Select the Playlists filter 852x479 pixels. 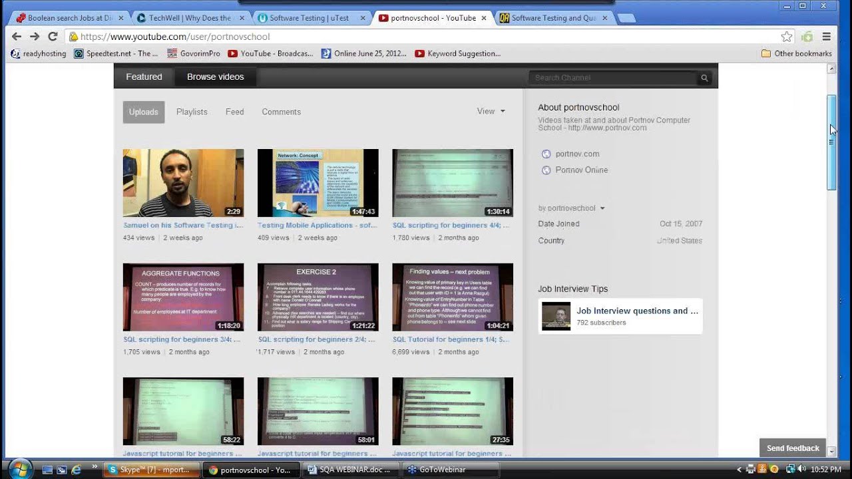[192, 112]
